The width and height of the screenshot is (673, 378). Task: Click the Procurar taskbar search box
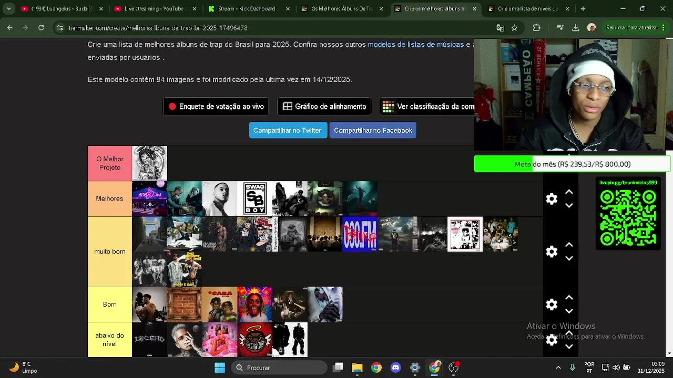(279, 367)
